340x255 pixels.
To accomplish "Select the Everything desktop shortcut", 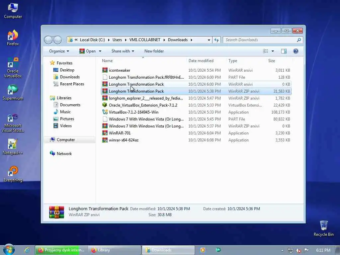I will 13,174.
